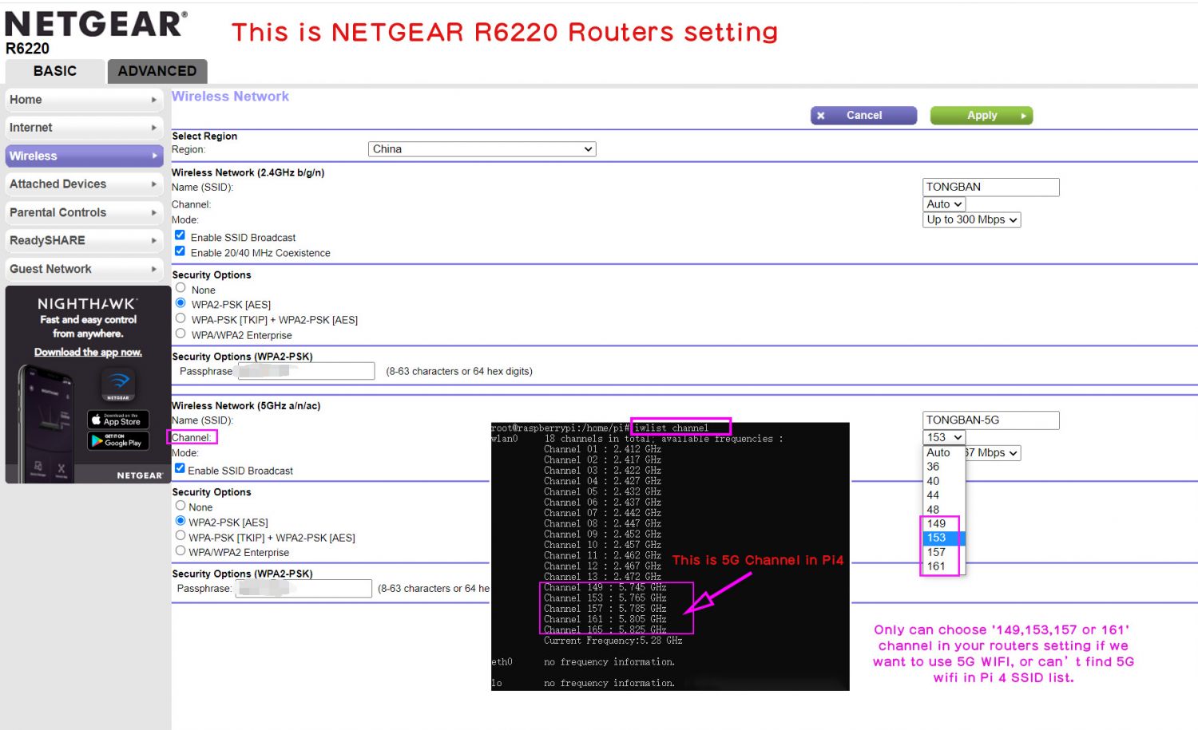Switch to the ADVANCED tab

(157, 71)
